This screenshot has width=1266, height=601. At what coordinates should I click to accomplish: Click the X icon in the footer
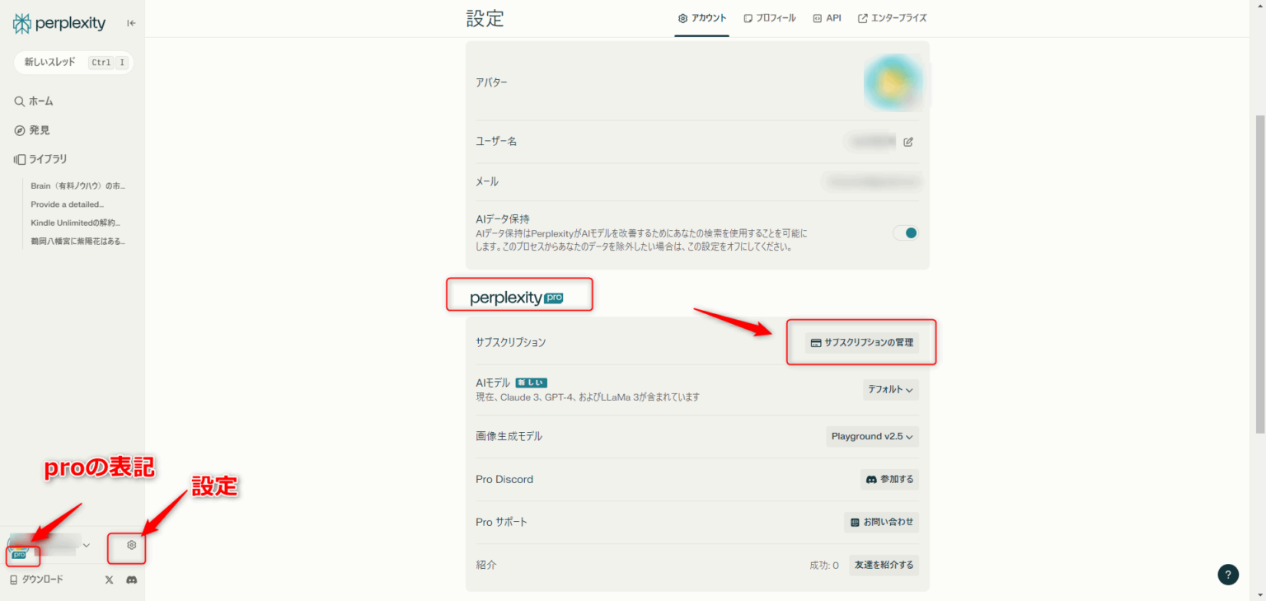pos(108,580)
